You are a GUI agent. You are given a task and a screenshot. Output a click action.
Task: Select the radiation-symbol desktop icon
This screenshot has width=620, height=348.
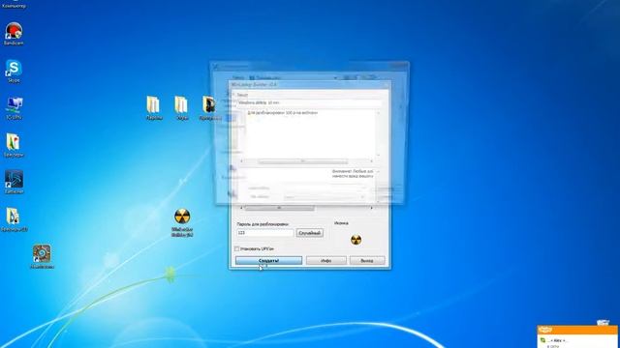[182, 222]
